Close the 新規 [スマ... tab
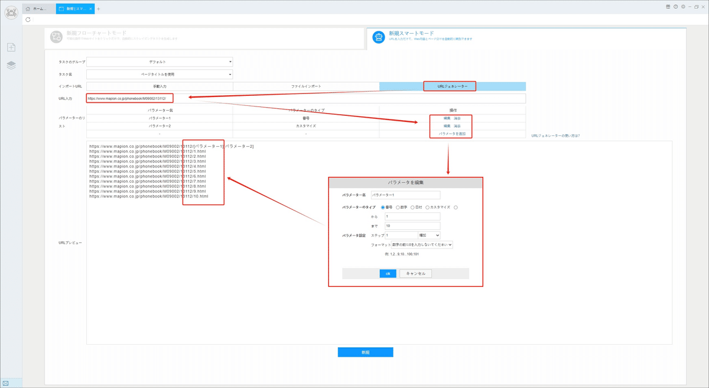Image resolution: width=709 pixels, height=388 pixels. [x=90, y=9]
